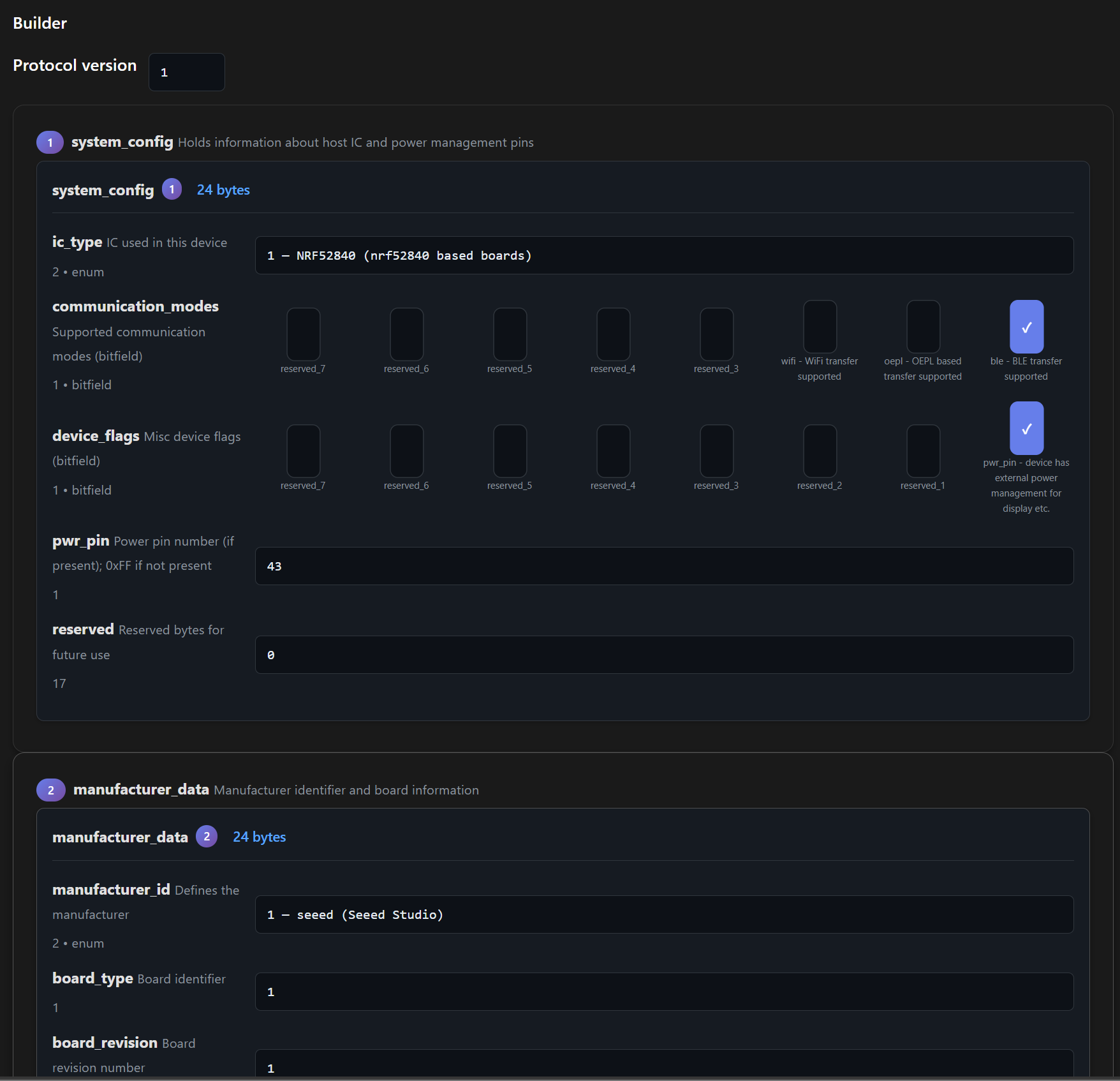Toggle reserved_3 in communication_modes

pos(716,334)
